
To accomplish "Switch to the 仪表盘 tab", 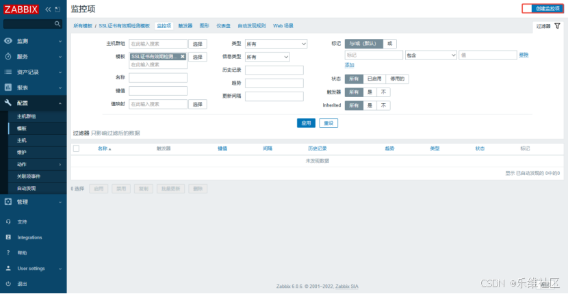I will tap(224, 26).
